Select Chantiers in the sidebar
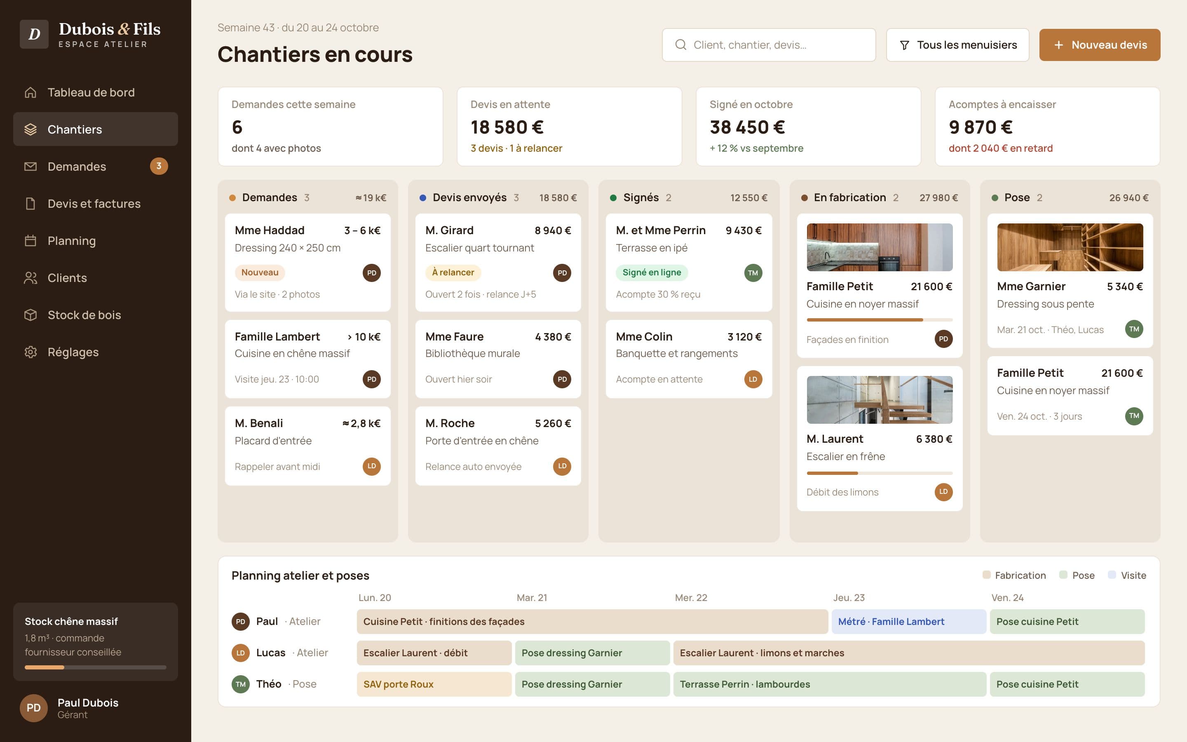Image resolution: width=1187 pixels, height=742 pixels. pos(95,129)
